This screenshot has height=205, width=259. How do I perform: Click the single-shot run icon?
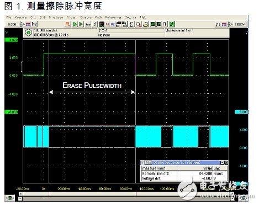coord(81,24)
